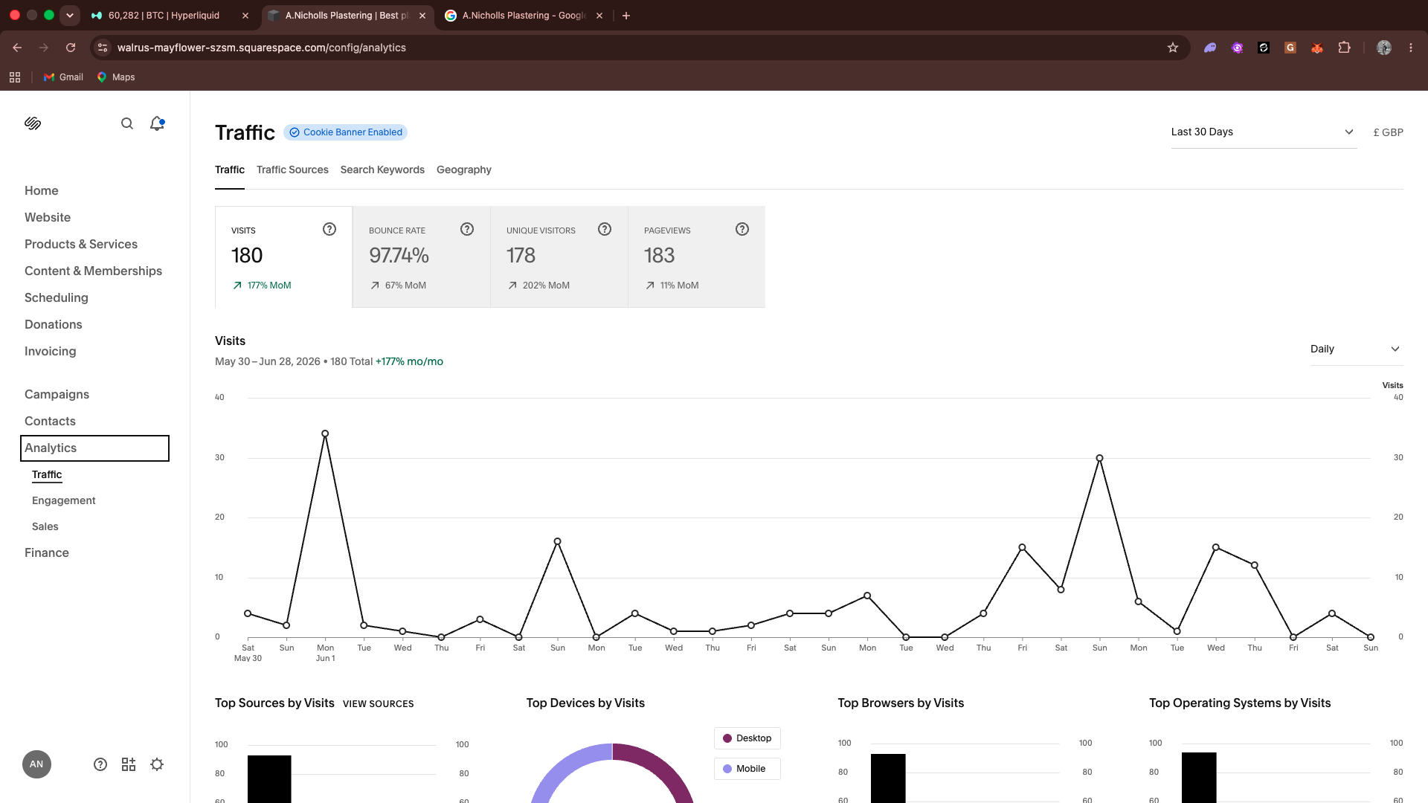
Task: Click the Squarespace logo icon
Action: pyautogui.click(x=33, y=123)
